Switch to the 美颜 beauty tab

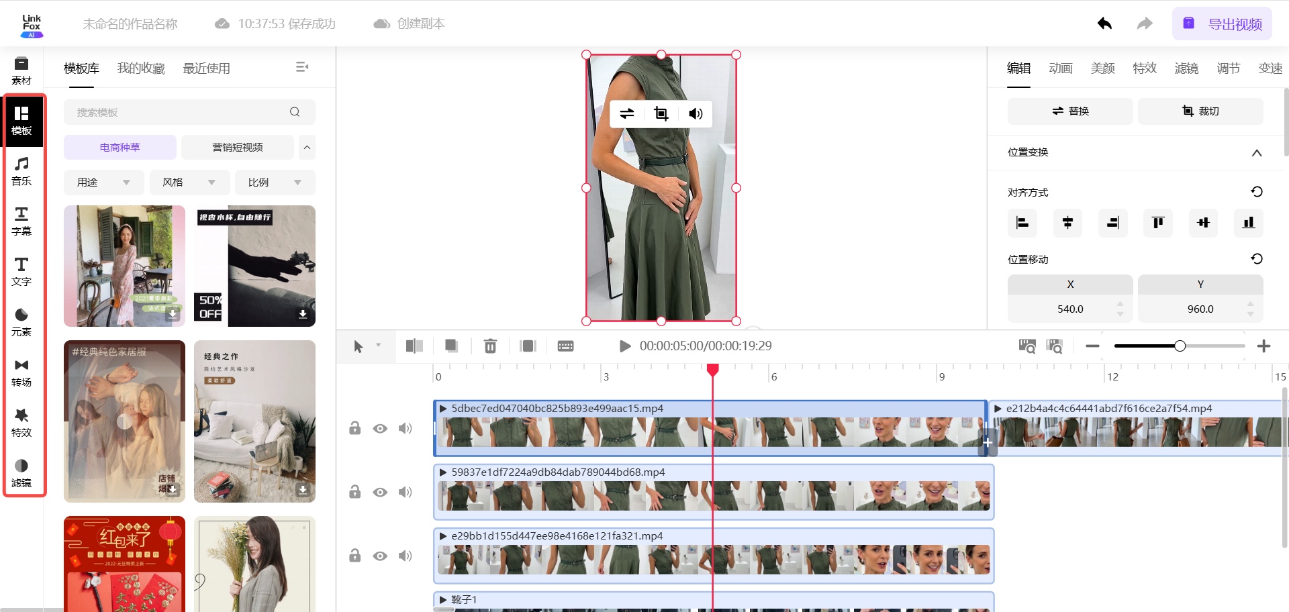tap(1102, 68)
